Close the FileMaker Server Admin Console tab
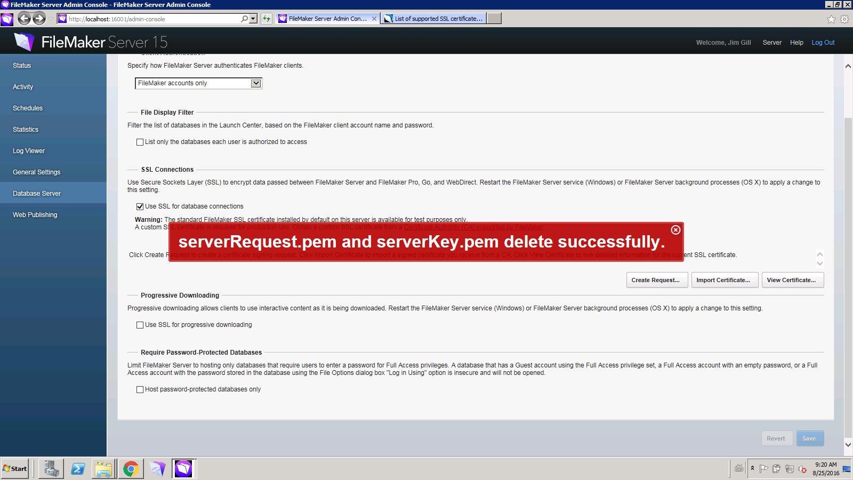Viewport: 853px width, 480px height. (374, 19)
